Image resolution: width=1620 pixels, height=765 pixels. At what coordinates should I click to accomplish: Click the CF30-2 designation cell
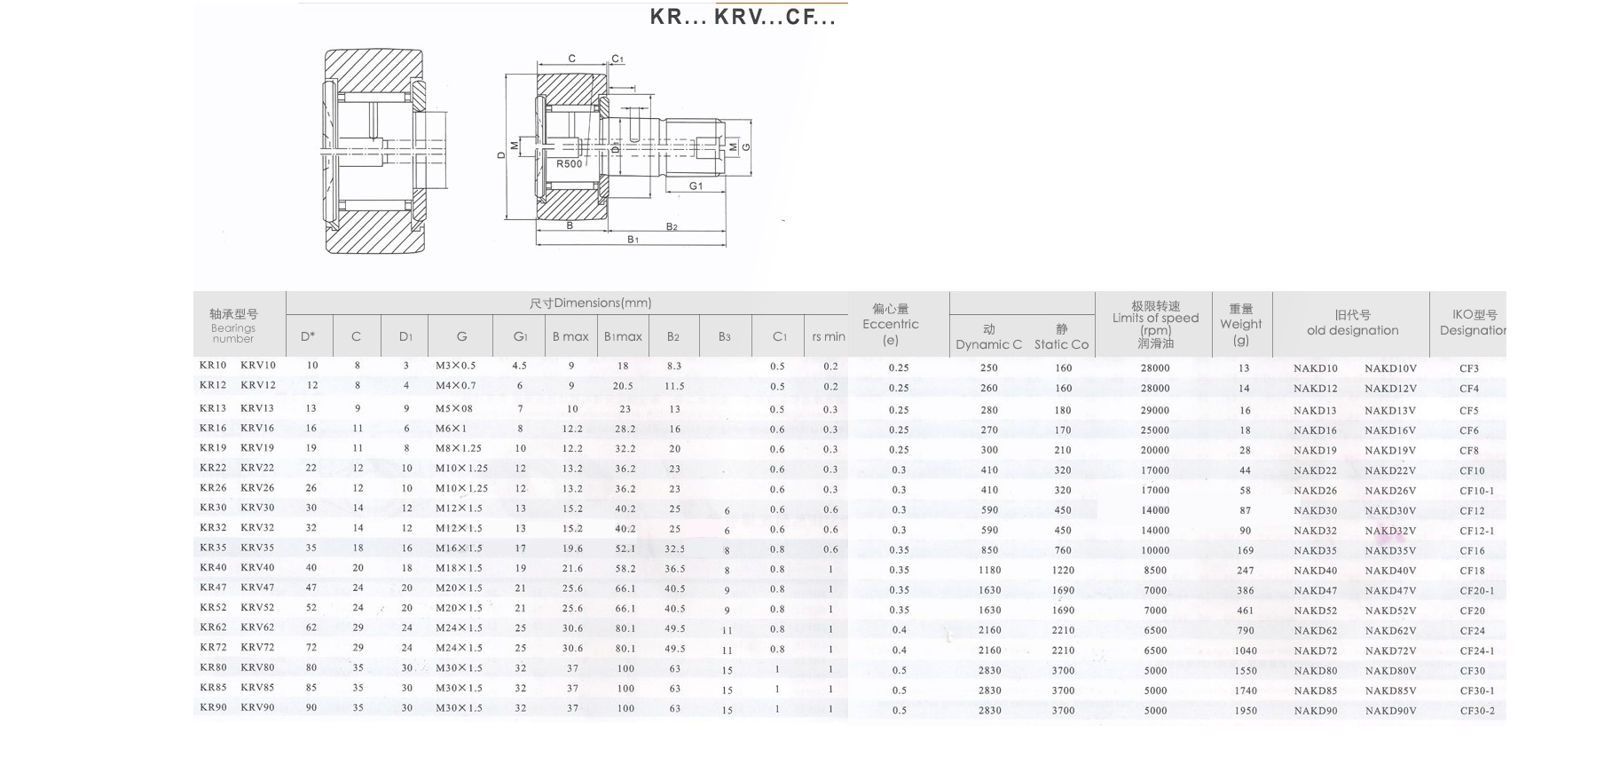point(1477,711)
